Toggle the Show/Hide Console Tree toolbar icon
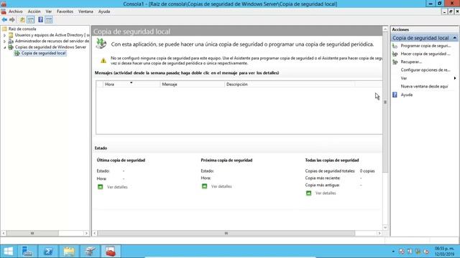The height and width of the screenshot is (258, 460). 30,19
